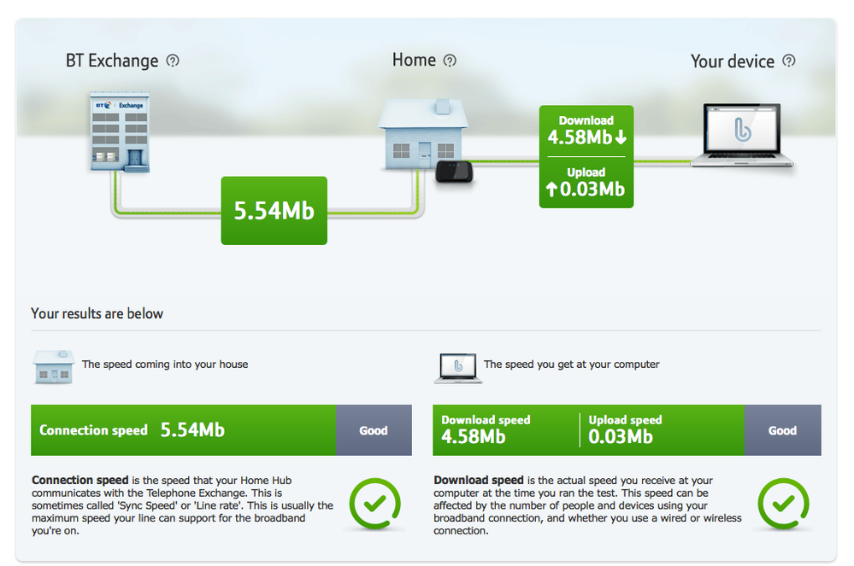
Task: Click the 'Your results are below' heading
Action: coord(97,313)
